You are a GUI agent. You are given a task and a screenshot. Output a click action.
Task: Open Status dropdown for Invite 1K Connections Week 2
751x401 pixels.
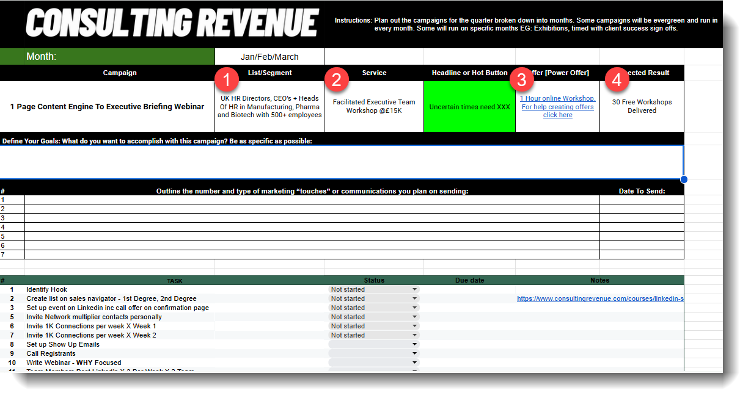click(x=374, y=335)
